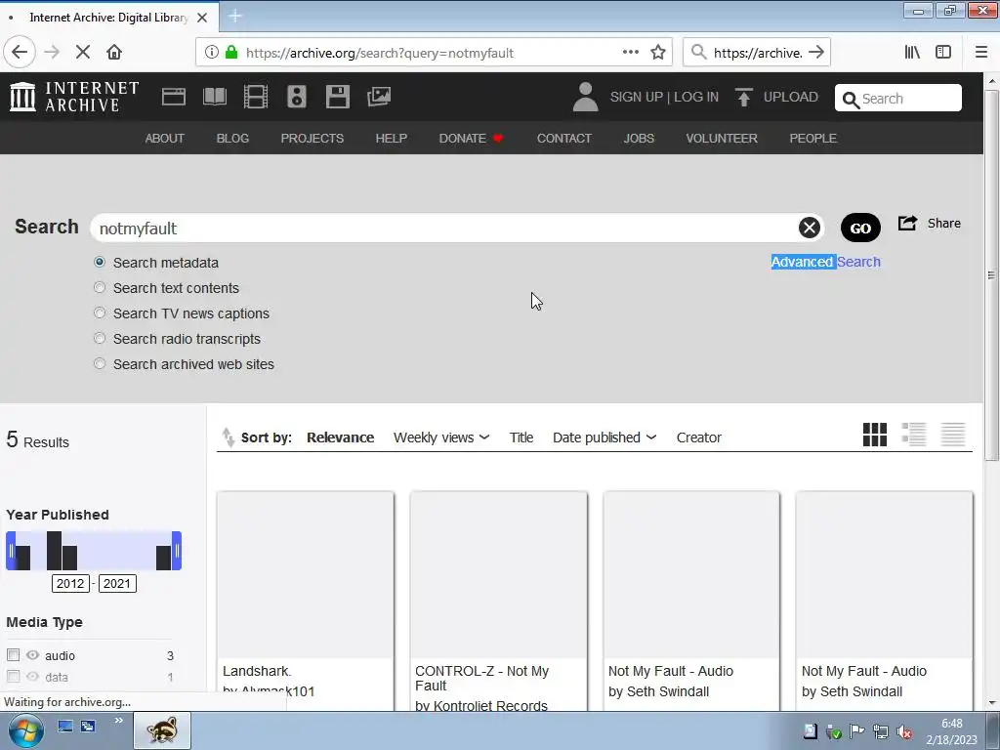
Task: Select Search TV news captions option
Action: point(100,313)
